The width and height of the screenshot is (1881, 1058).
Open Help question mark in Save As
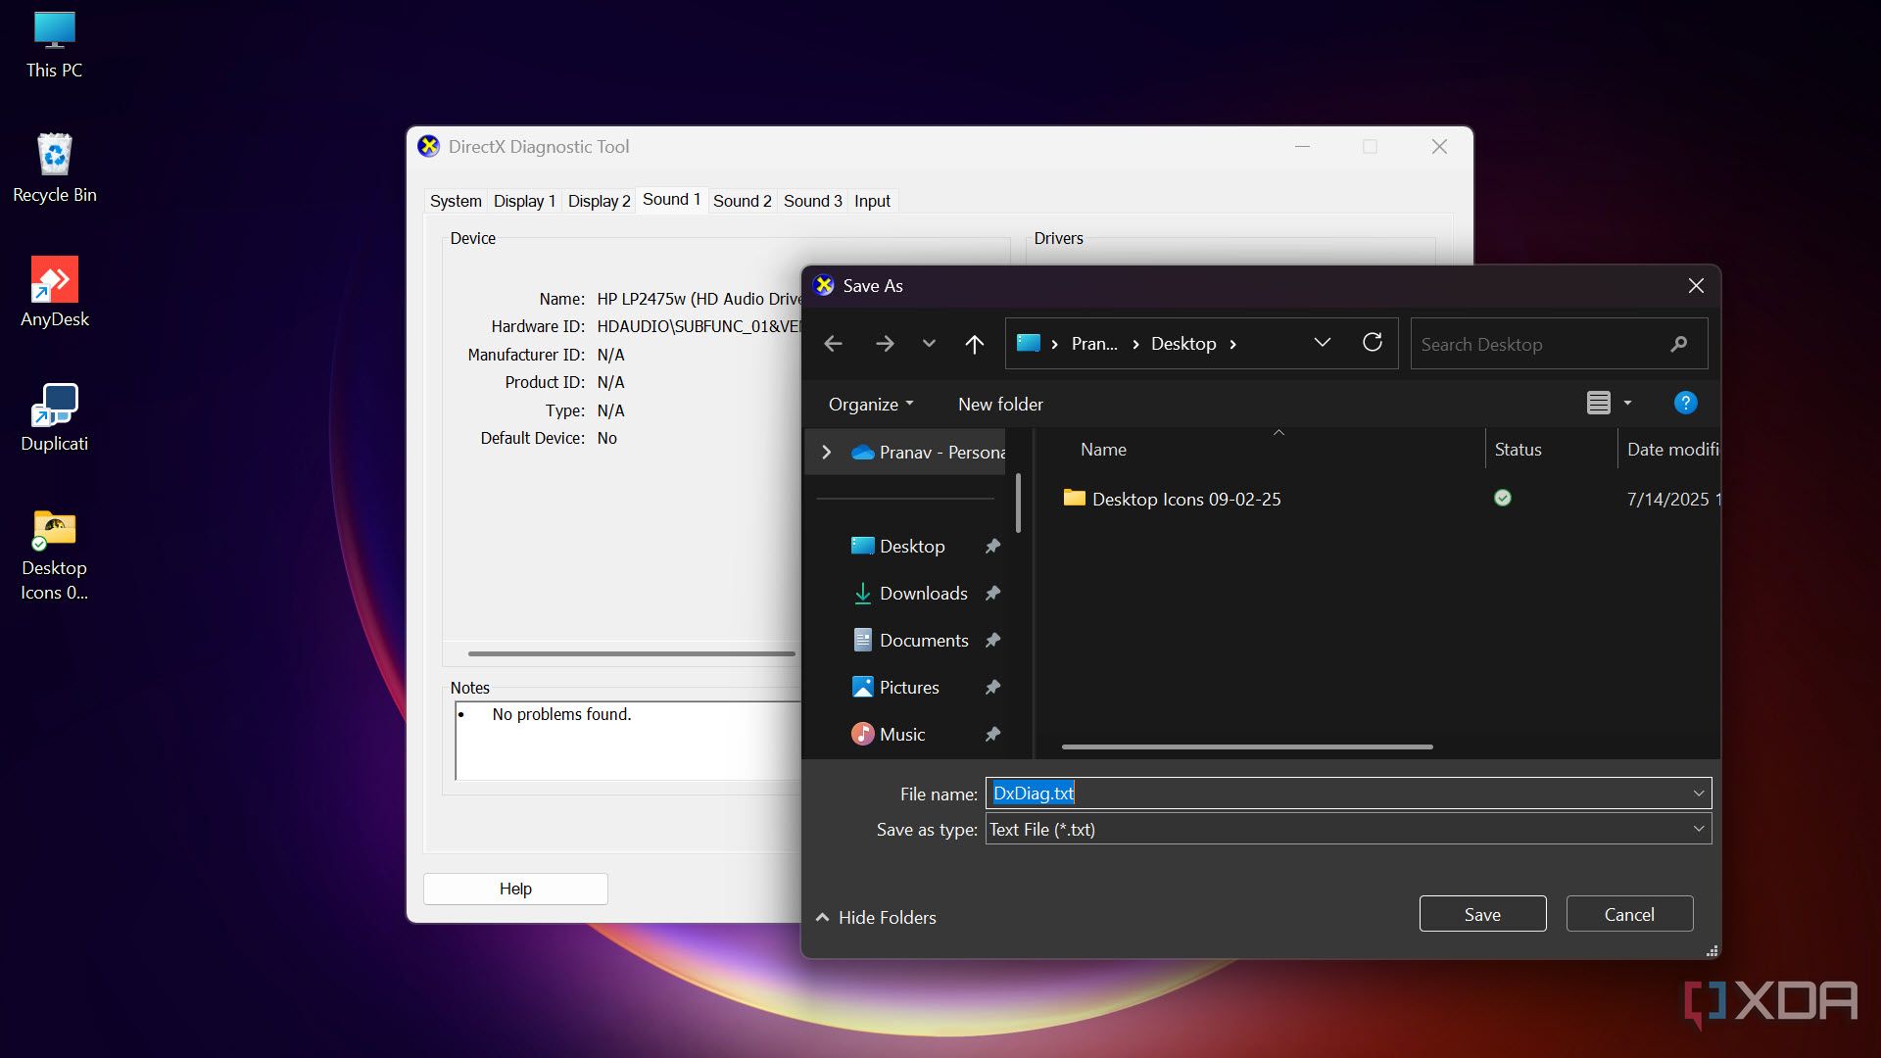pyautogui.click(x=1685, y=403)
